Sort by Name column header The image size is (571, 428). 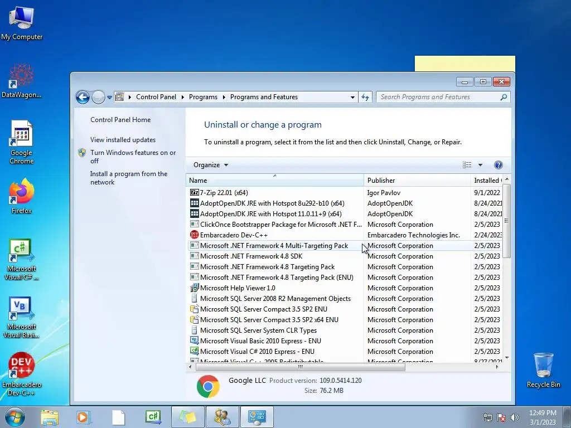[x=275, y=180]
